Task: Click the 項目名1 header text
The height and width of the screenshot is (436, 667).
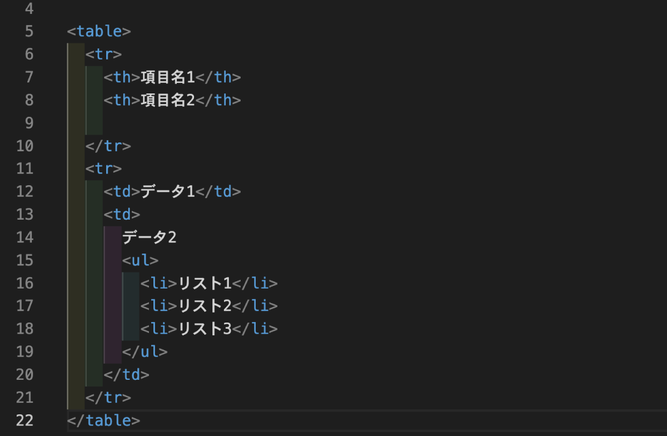Action: point(168,77)
